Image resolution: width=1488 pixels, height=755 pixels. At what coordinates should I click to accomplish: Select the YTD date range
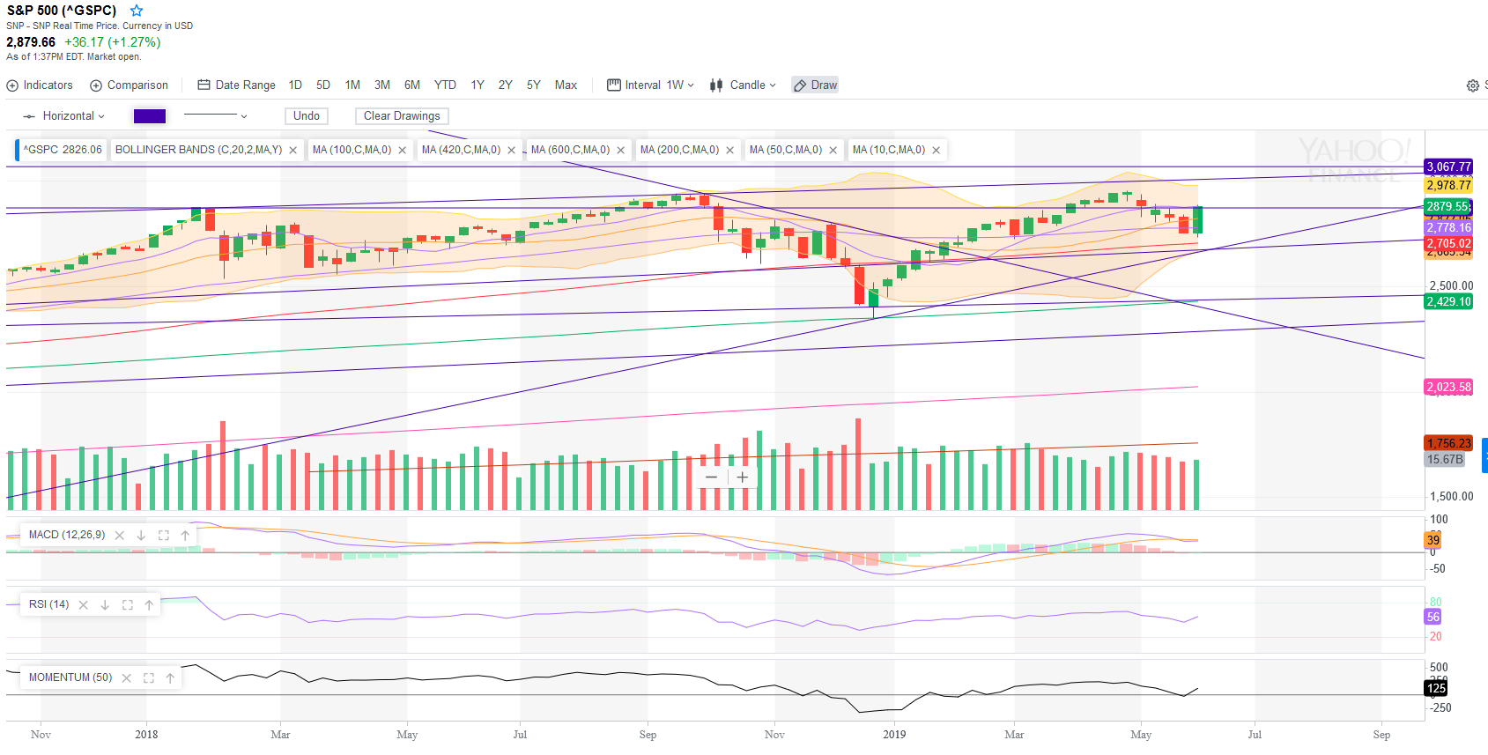(x=445, y=85)
